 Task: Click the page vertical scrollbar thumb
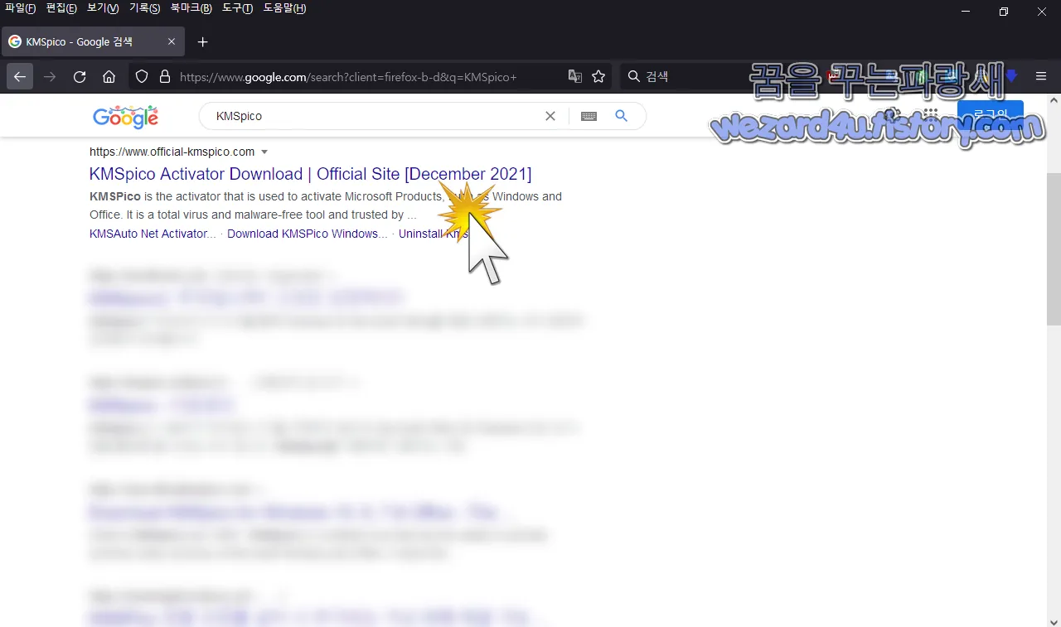coord(1054,248)
